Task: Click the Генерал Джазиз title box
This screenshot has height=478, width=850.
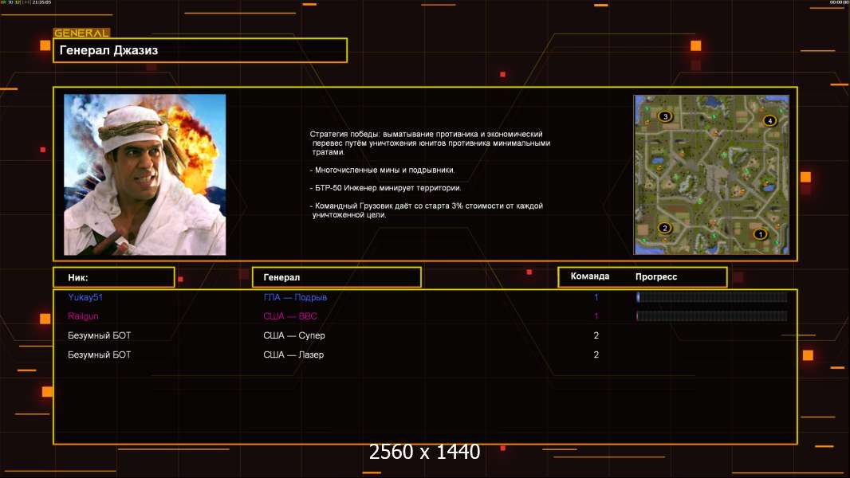Action: coord(200,50)
